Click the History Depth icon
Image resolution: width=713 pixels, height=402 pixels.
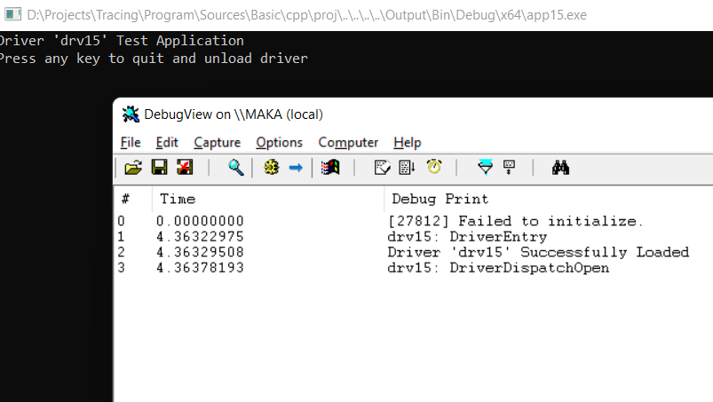(382, 168)
